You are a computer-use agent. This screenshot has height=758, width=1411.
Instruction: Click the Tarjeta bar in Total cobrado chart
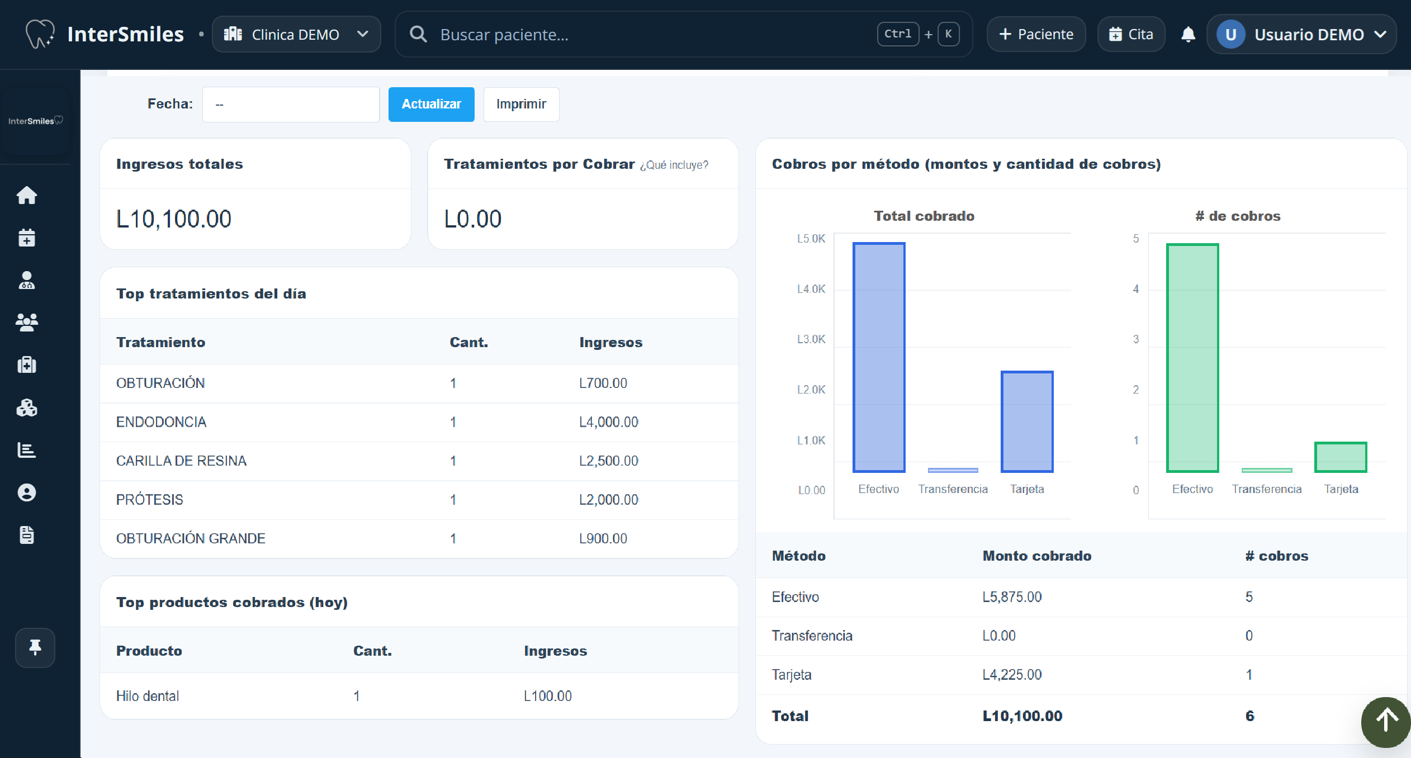(1027, 421)
